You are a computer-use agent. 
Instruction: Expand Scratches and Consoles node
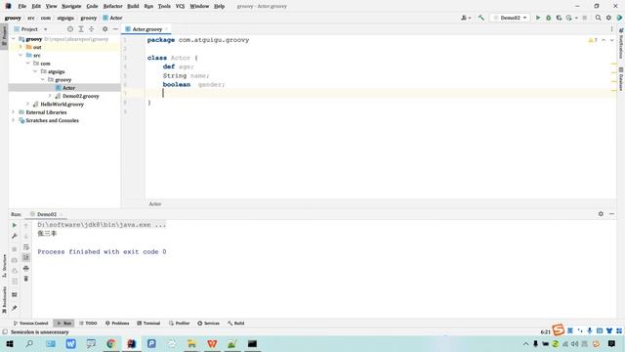13,120
